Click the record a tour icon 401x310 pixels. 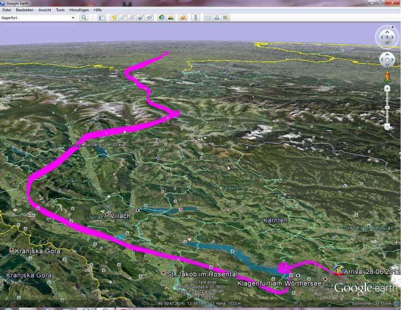click(149, 17)
